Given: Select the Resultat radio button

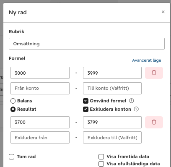Looking at the screenshot, I should pyautogui.click(x=13, y=109).
